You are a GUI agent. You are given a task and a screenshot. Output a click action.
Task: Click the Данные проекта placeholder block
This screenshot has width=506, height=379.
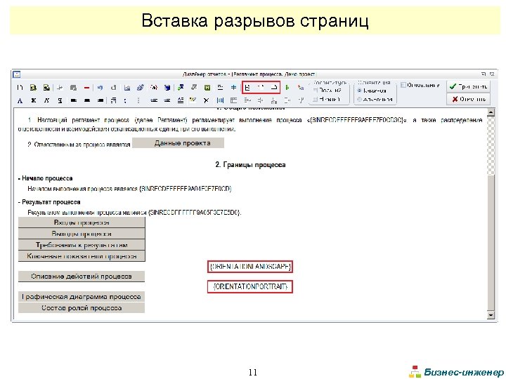pyautogui.click(x=178, y=142)
